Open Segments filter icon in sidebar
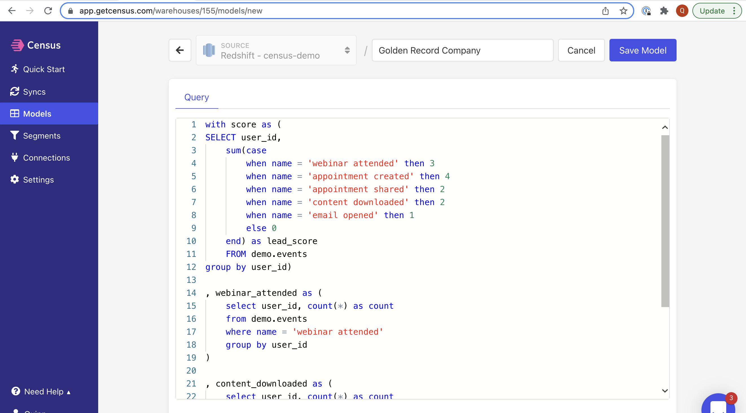The width and height of the screenshot is (746, 413). [14, 135]
